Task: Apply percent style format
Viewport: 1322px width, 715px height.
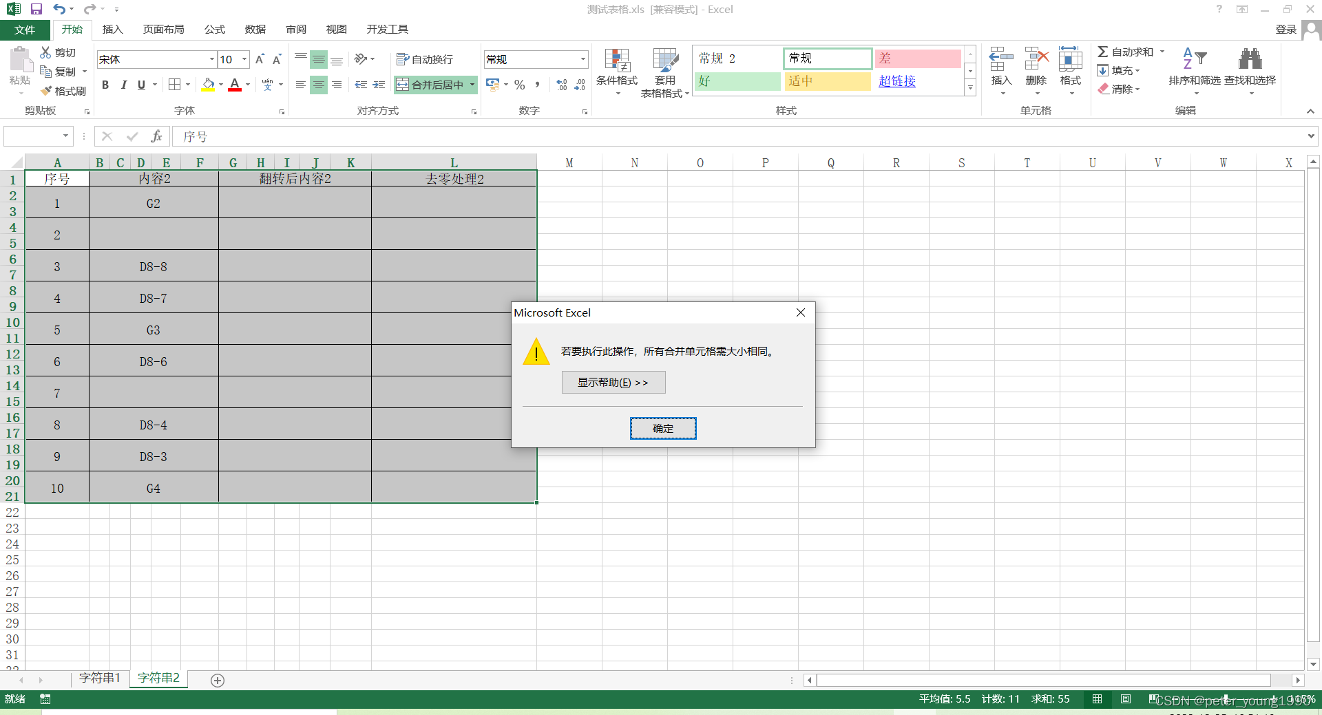Action: tap(520, 85)
